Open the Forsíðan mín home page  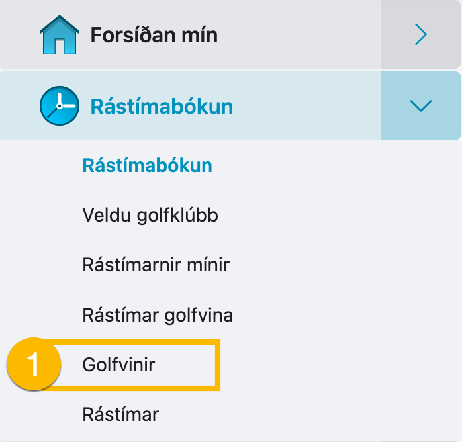pos(154,35)
